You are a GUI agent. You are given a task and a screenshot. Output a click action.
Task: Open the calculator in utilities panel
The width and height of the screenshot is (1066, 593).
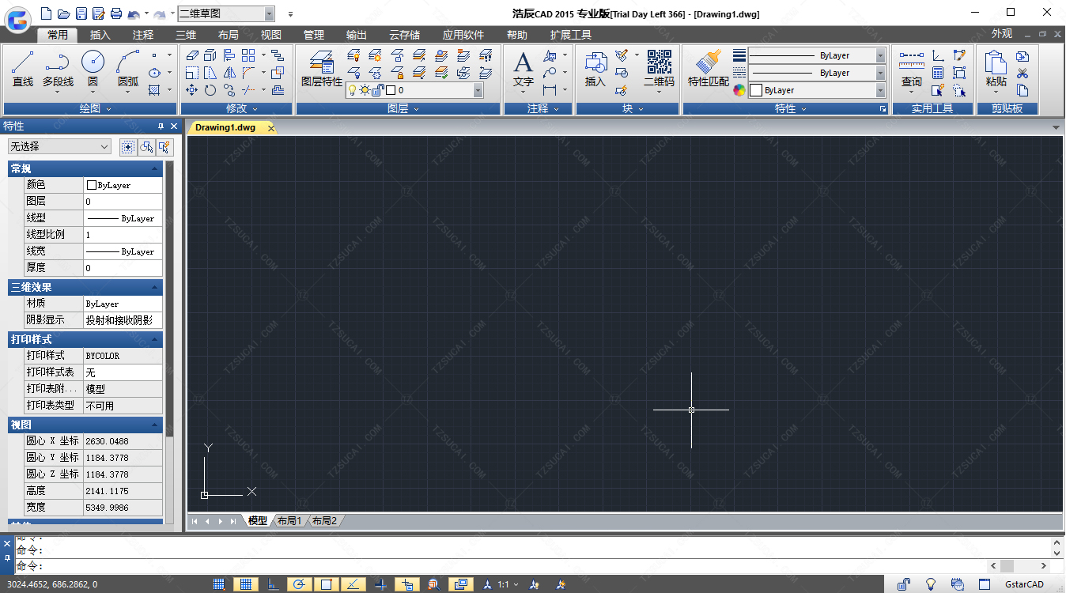point(939,73)
